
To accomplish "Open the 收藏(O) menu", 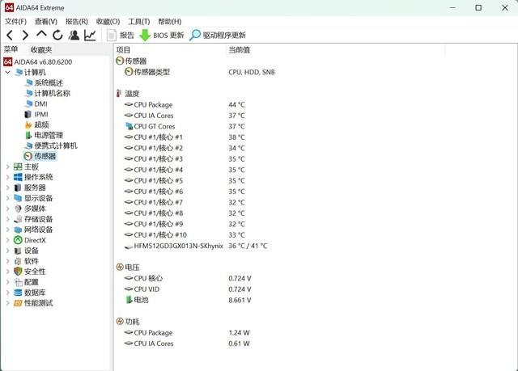I will [x=108, y=22].
